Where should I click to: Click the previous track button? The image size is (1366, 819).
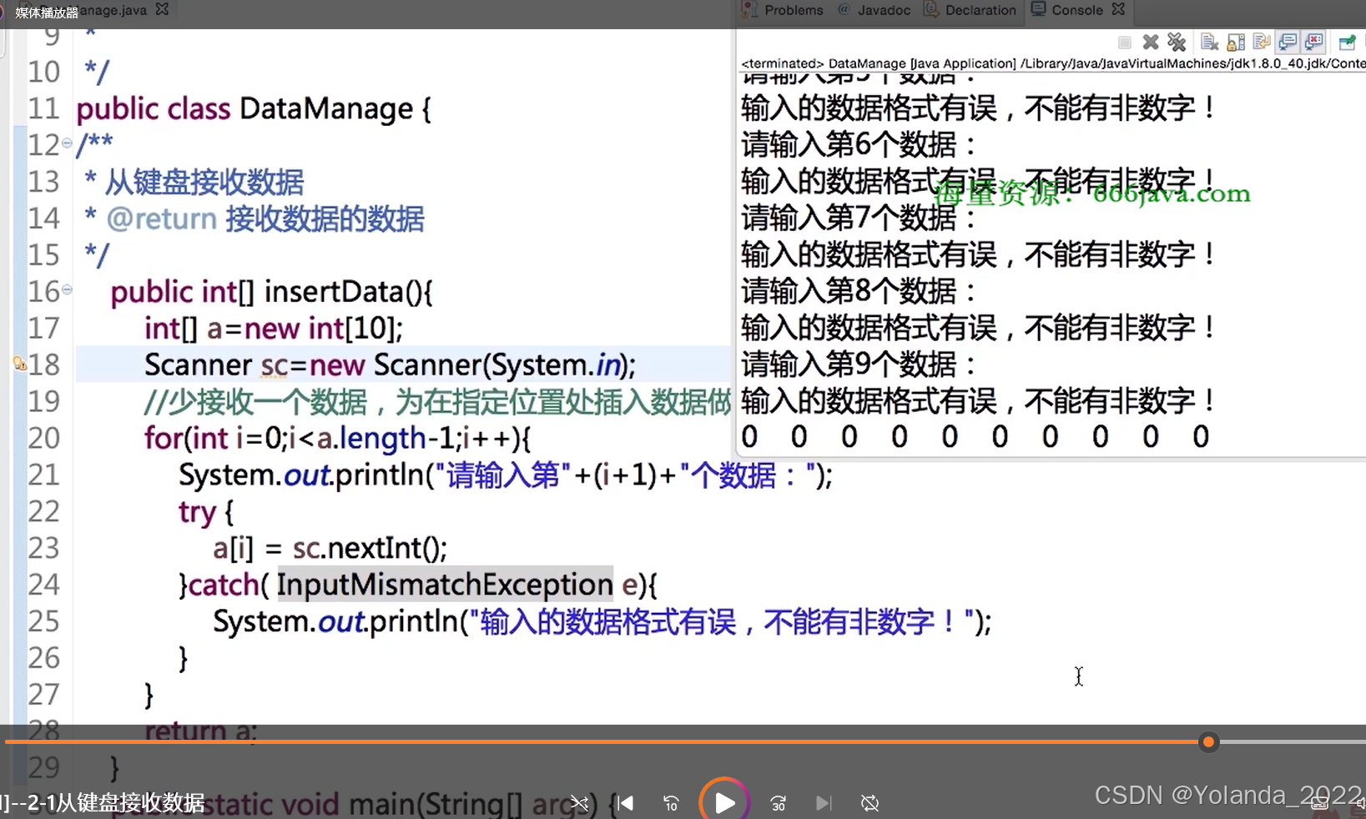[626, 803]
